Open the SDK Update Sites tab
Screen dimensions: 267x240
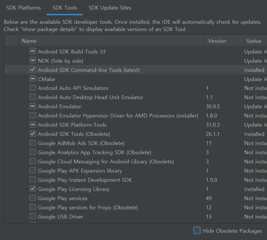110,8
